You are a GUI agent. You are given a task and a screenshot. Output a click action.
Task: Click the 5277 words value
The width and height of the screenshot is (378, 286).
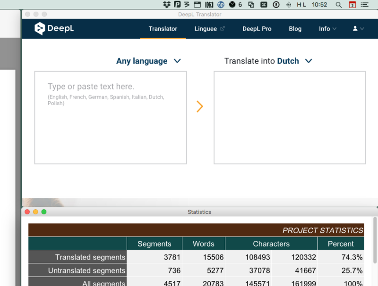tap(215, 270)
